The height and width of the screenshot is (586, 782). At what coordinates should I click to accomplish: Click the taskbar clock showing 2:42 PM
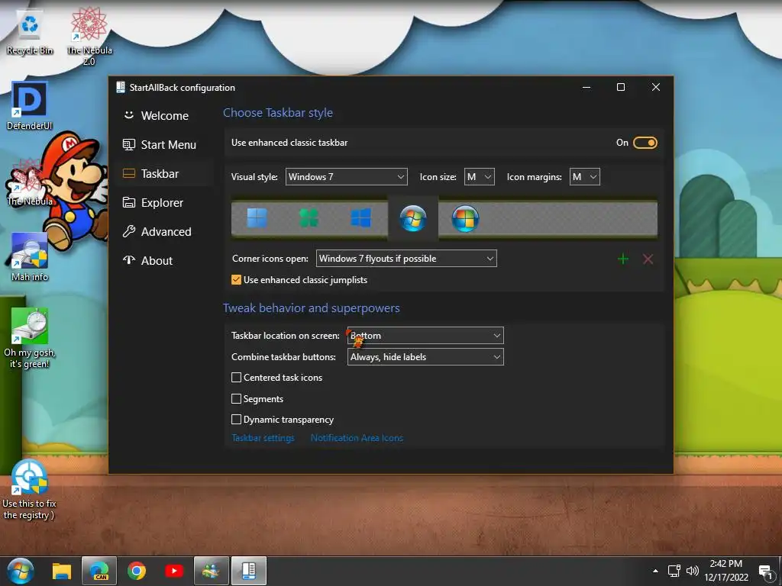[x=726, y=571]
